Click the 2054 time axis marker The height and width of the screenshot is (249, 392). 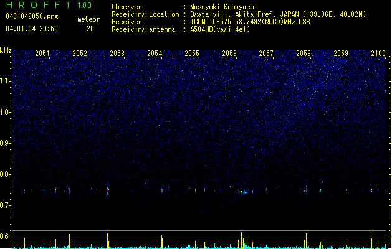tap(155, 54)
